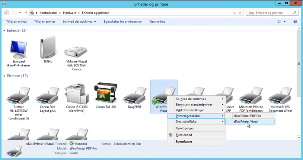Click Enheder og printere breadcrumb
The image size is (303, 160).
(x=95, y=13)
